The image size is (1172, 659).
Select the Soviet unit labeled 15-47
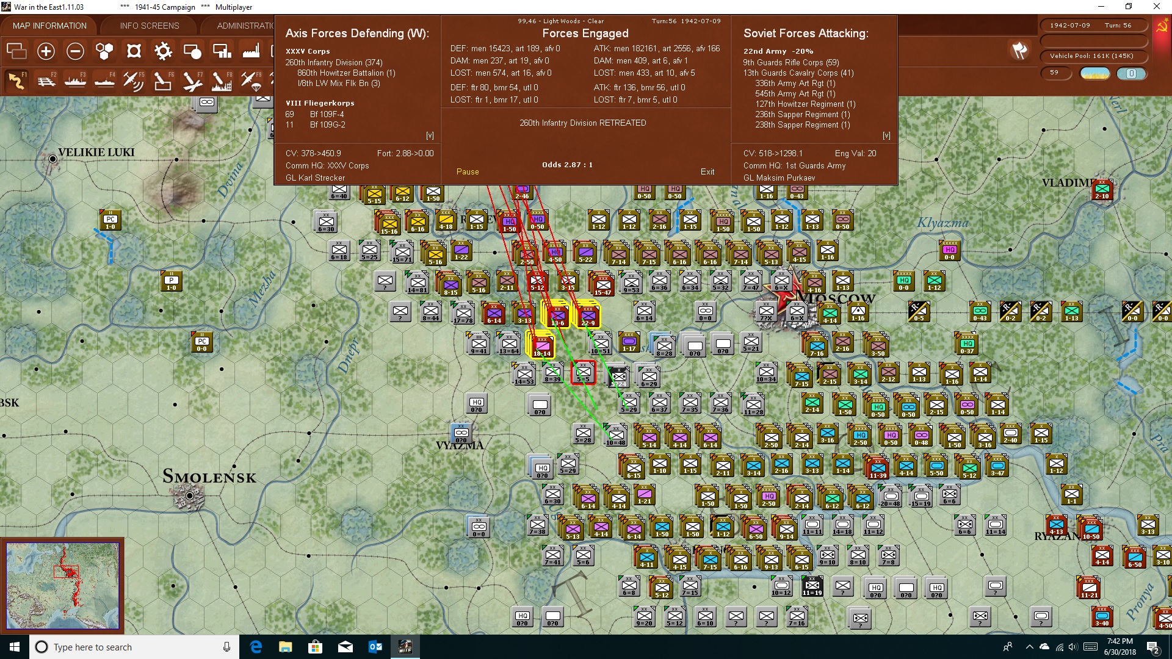[602, 284]
